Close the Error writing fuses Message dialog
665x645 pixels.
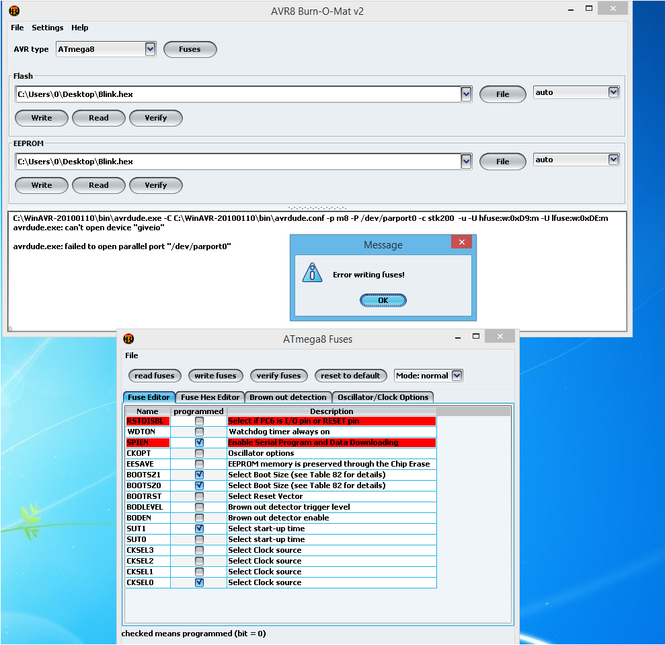[462, 242]
